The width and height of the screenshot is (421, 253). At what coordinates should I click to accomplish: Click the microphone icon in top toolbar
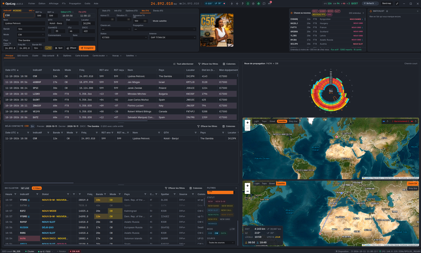[232, 4]
